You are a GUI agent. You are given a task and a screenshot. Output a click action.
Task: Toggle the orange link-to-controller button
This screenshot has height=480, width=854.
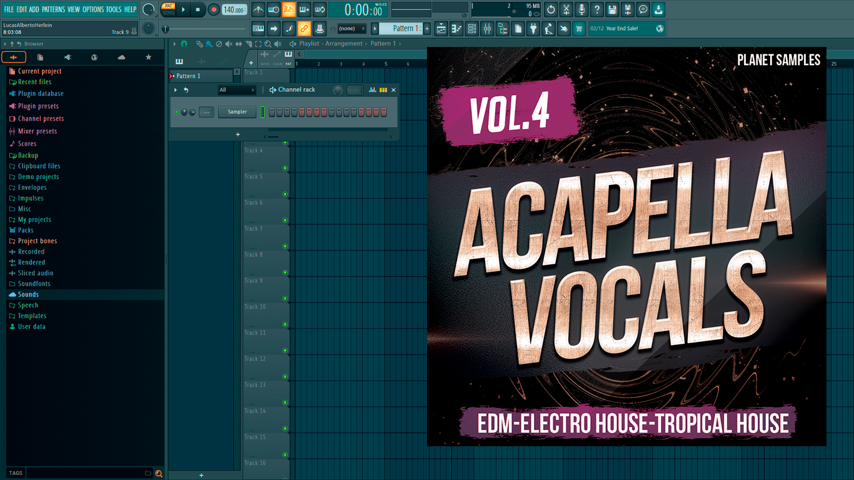click(x=304, y=28)
